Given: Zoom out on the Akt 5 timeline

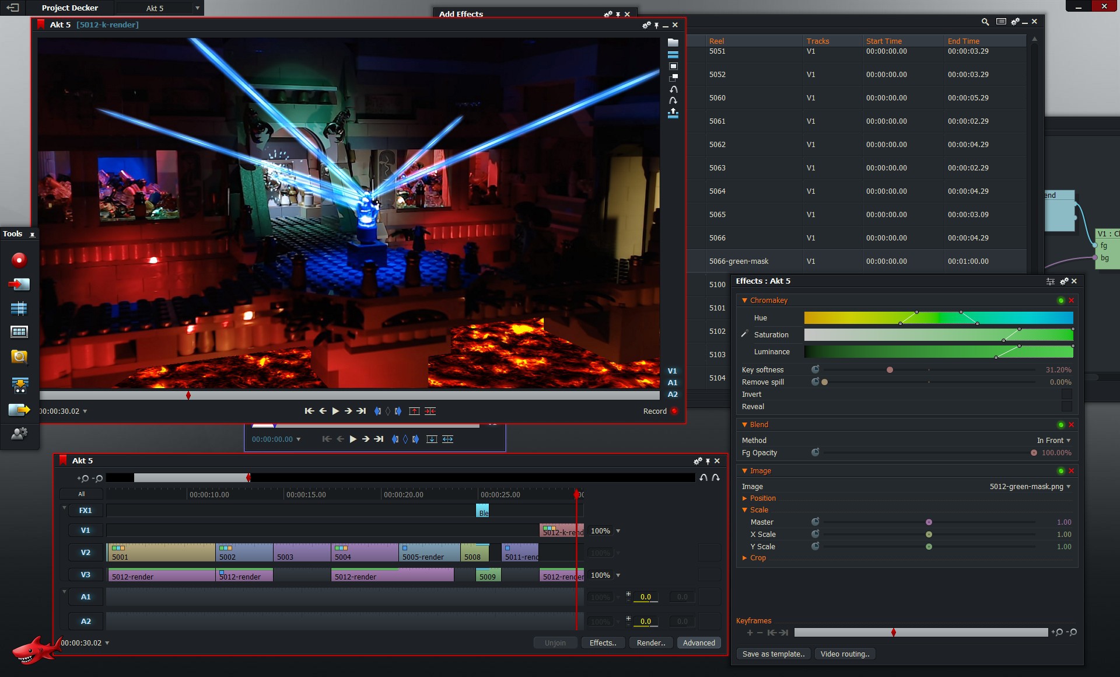Looking at the screenshot, I should click(x=97, y=479).
